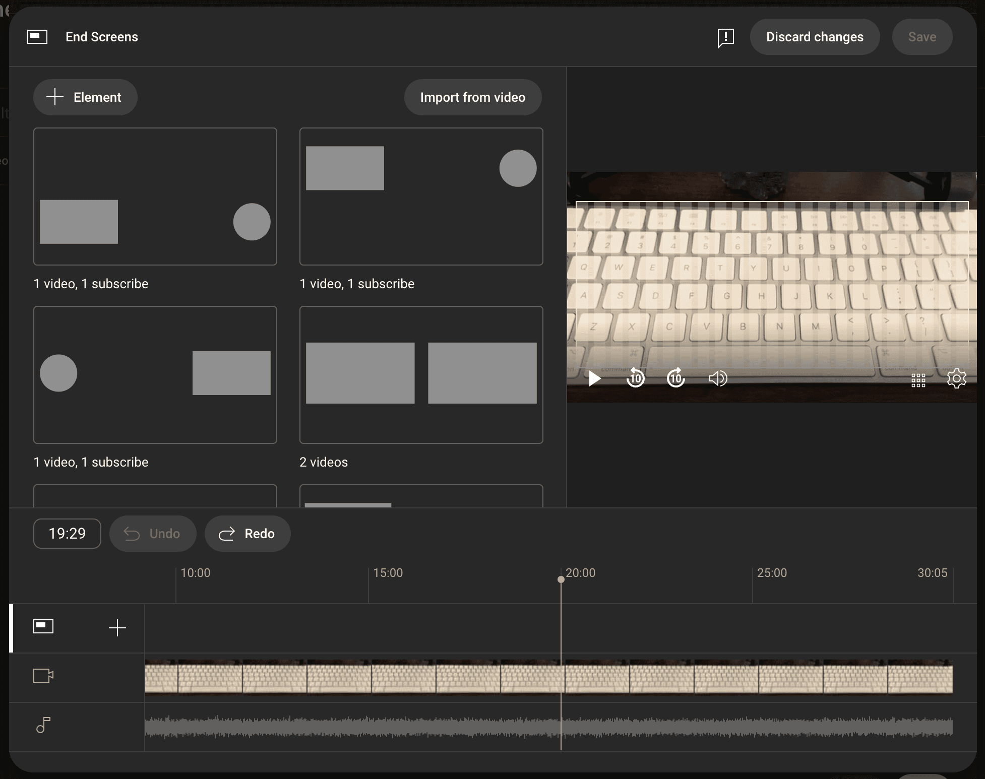Open preview settings gear
Viewport: 985px width, 779px height.
point(956,378)
